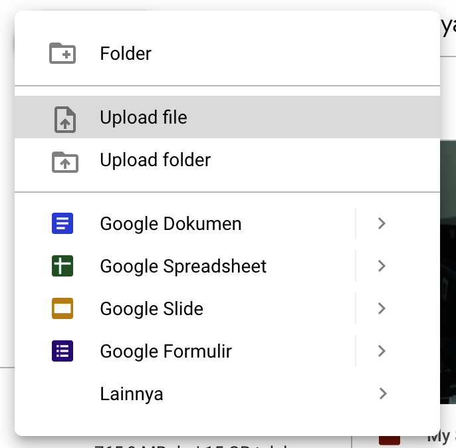The width and height of the screenshot is (456, 448).
Task: Expand the Lainnya submenu arrow
Action: [382, 393]
